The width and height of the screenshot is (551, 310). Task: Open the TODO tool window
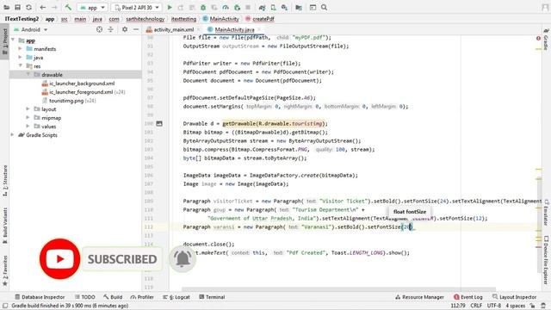(85, 297)
